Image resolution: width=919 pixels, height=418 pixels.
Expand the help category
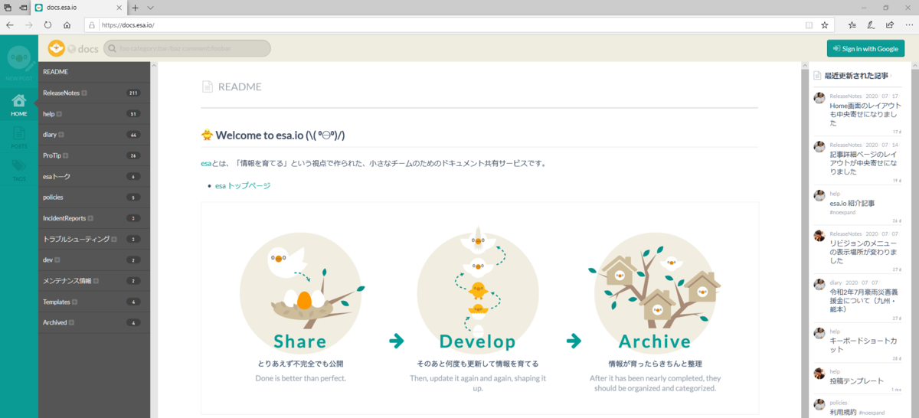point(59,114)
